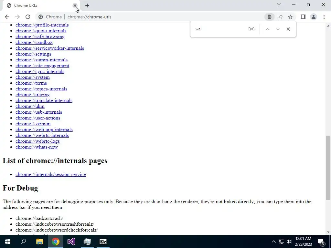Open the notification center icon
331x248 pixels.
click(x=321, y=242)
